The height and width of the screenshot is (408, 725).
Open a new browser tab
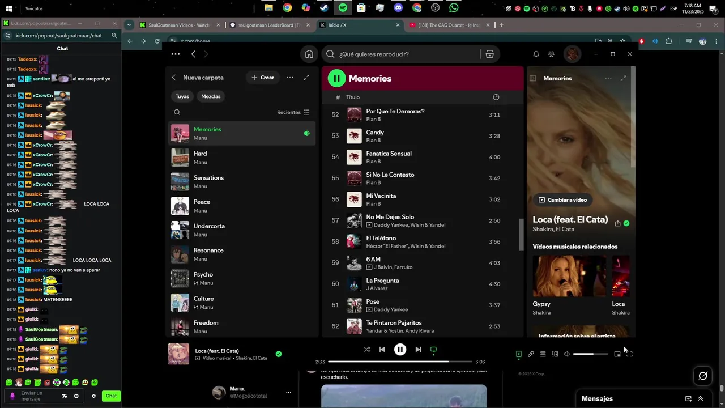tap(501, 25)
